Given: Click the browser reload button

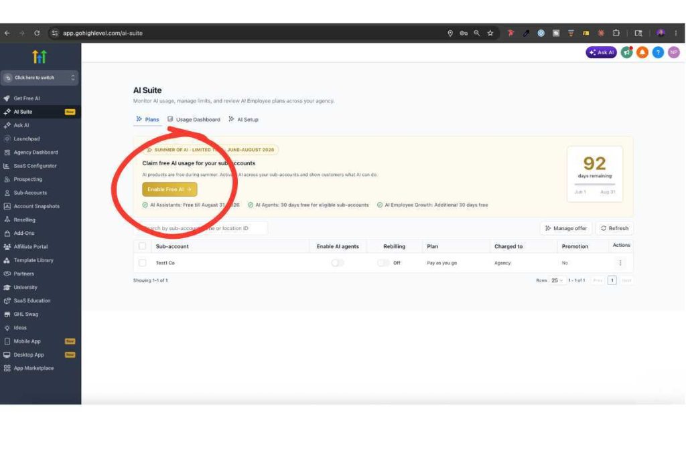Looking at the screenshot, I should [37, 33].
